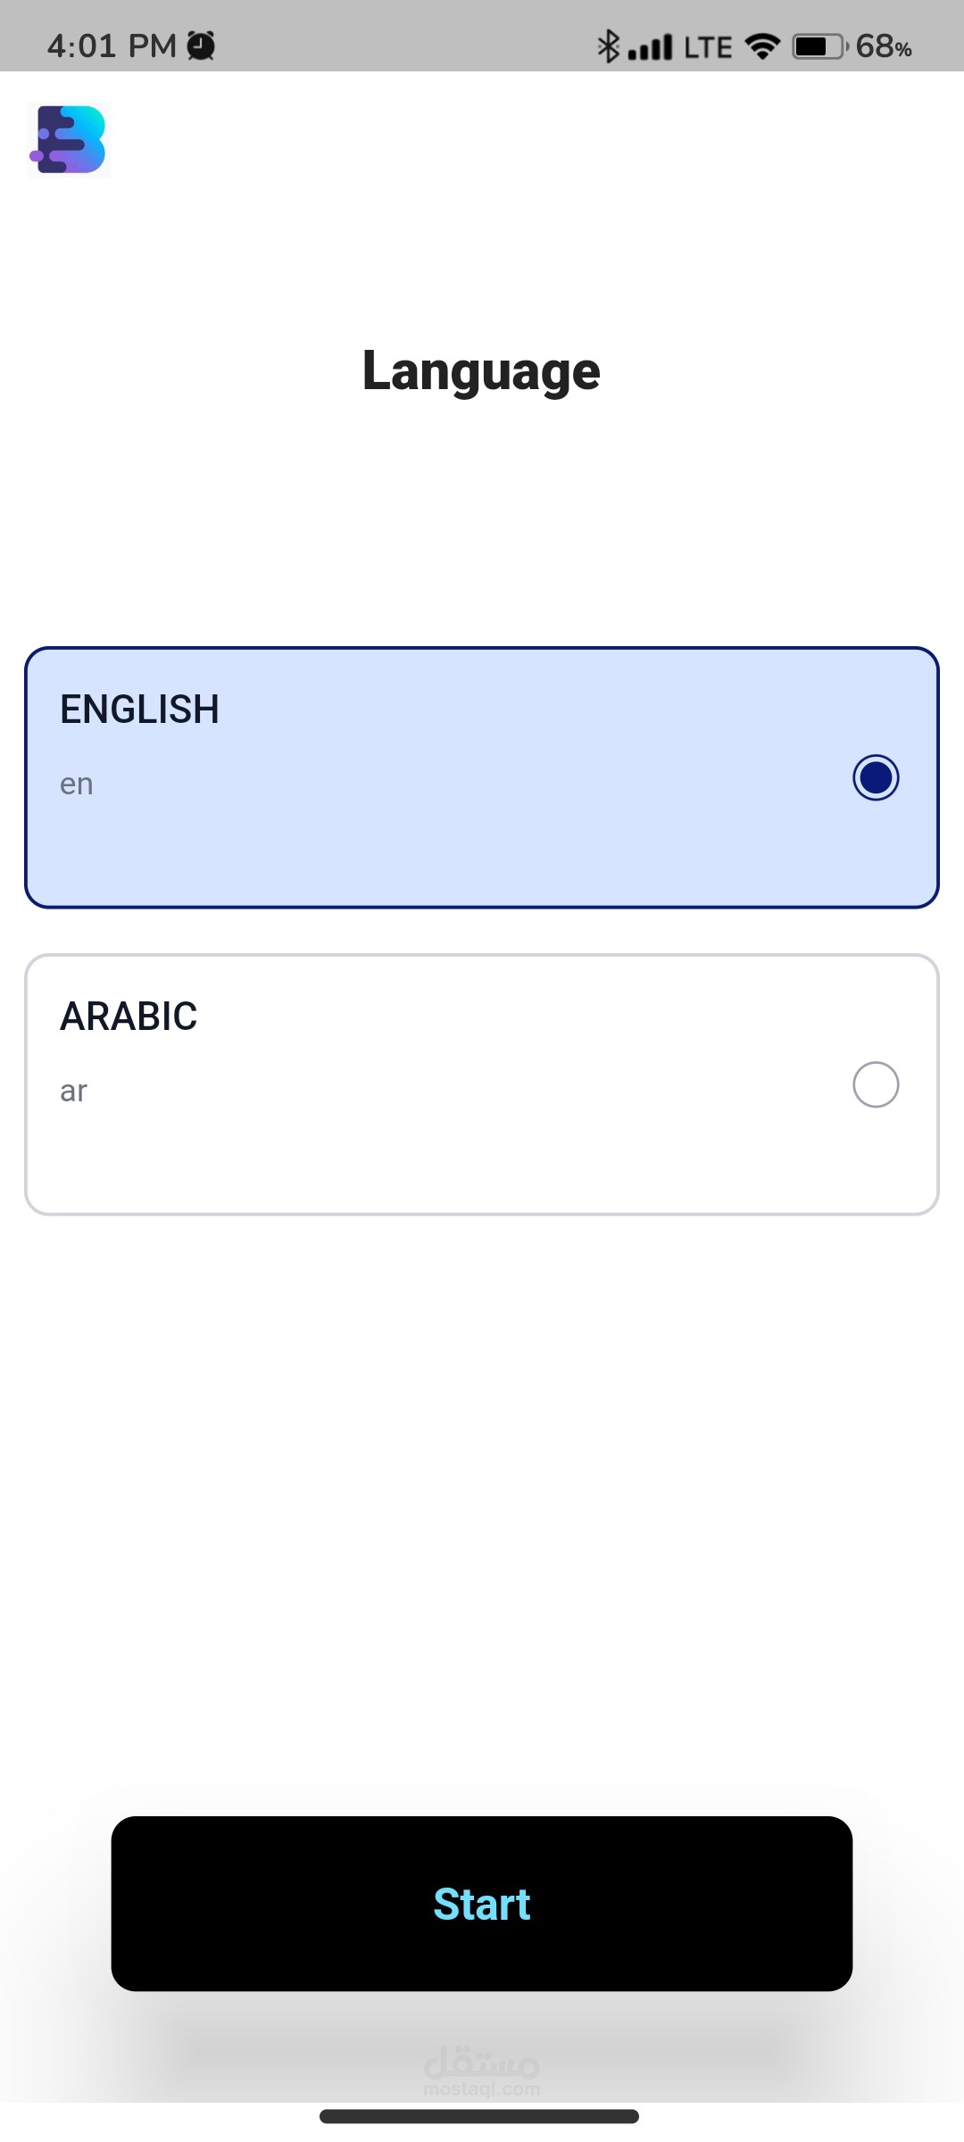Tap the battery icon in status bar
Viewport: 964px width, 2142px height.
[819, 46]
